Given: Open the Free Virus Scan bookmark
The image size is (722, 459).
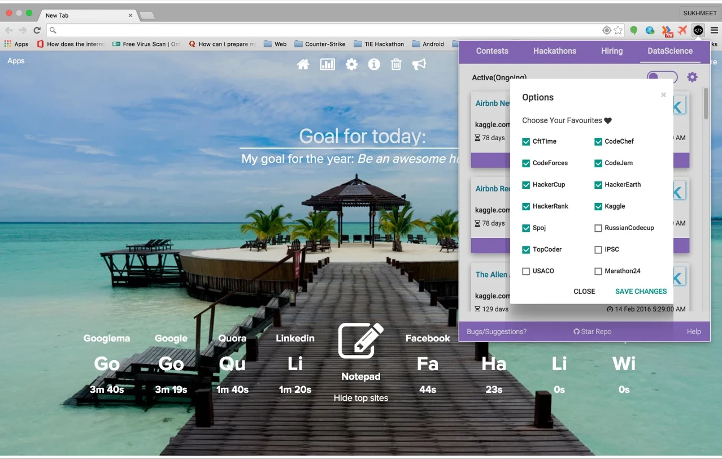Looking at the screenshot, I should [146, 44].
